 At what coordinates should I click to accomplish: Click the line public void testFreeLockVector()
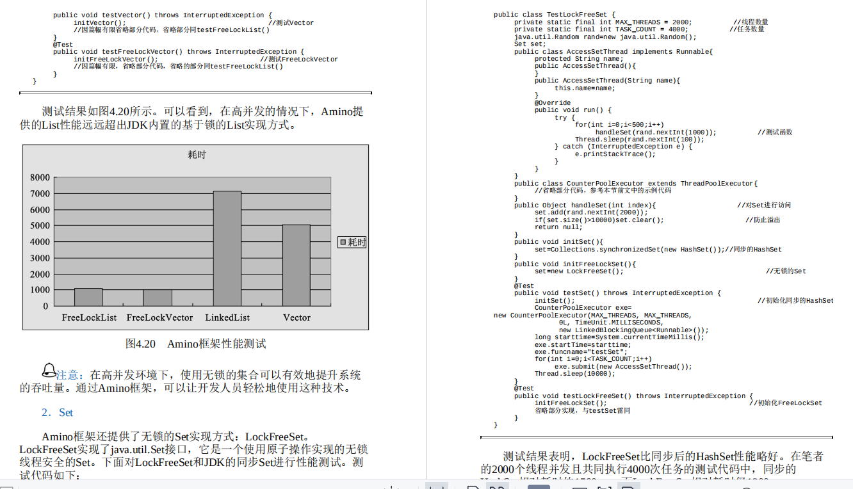click(179, 52)
